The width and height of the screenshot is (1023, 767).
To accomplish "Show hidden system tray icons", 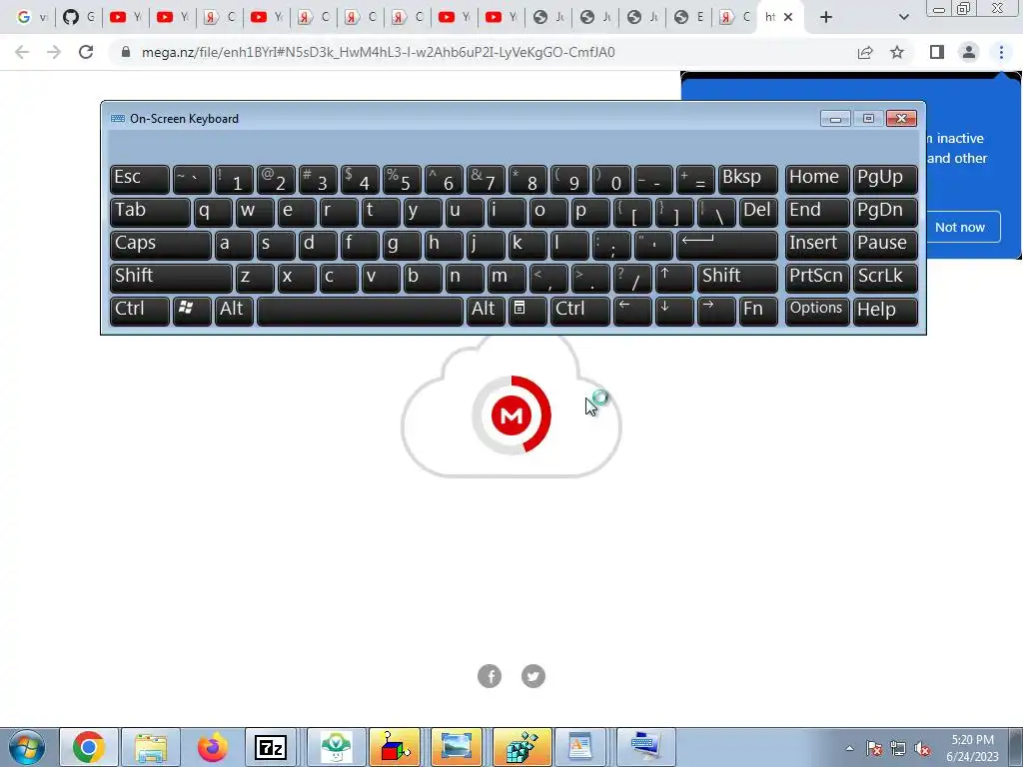I will click(x=849, y=748).
